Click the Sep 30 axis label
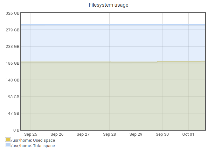208x149 pixels. 162,134
